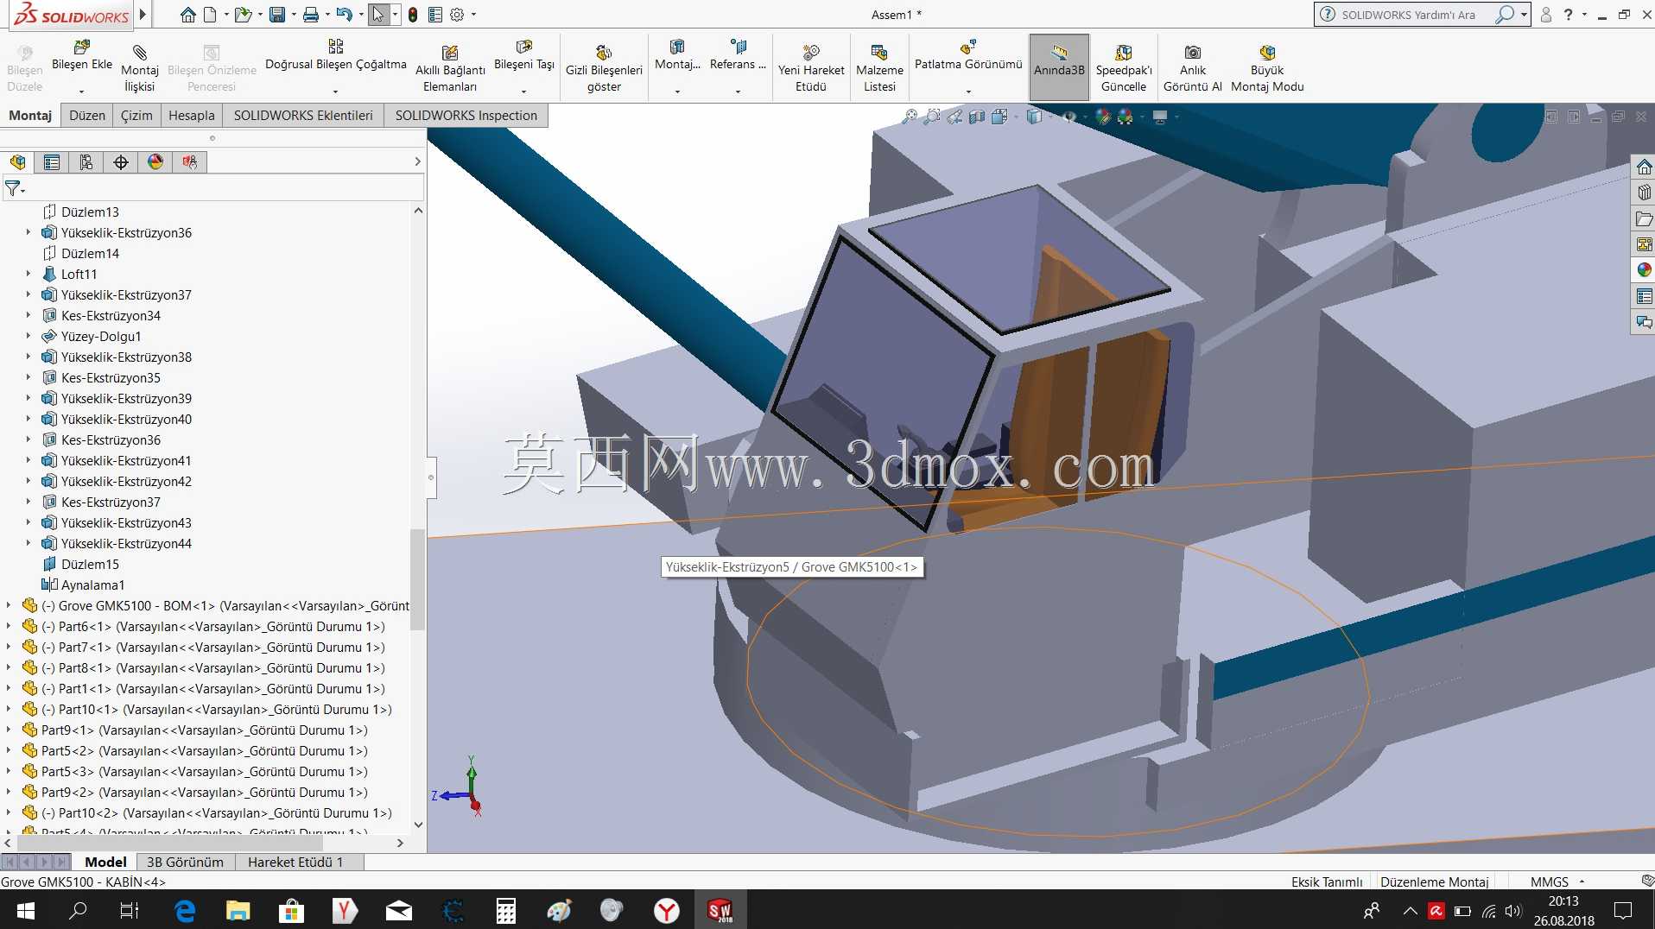Screen dimensions: 1655x929
Task: Switch to the 3B Görünüm bottom tab
Action: point(185,862)
